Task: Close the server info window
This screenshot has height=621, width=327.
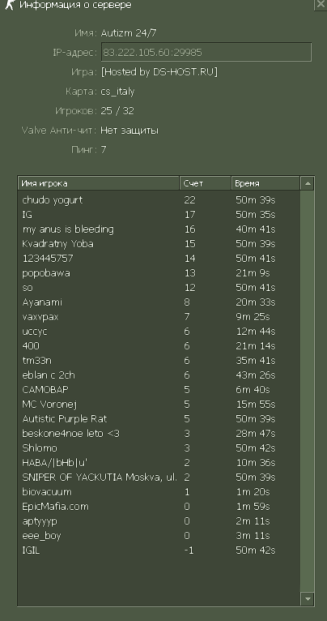Action: click(x=321, y=4)
